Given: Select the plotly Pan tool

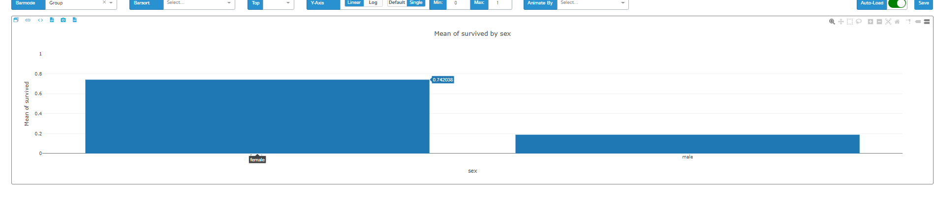Looking at the screenshot, I should (x=841, y=22).
